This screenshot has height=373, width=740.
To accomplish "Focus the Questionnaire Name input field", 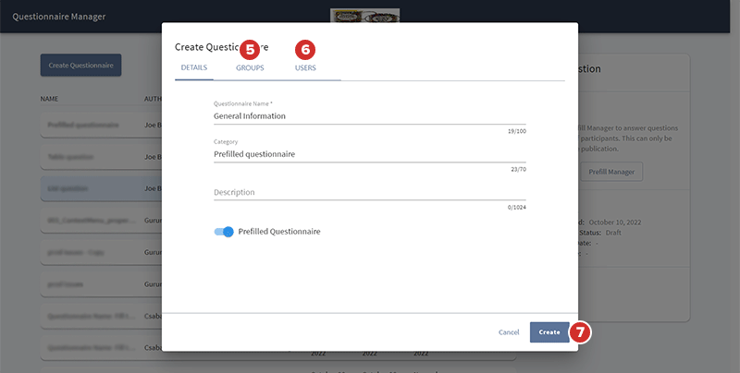I will 369,116.
